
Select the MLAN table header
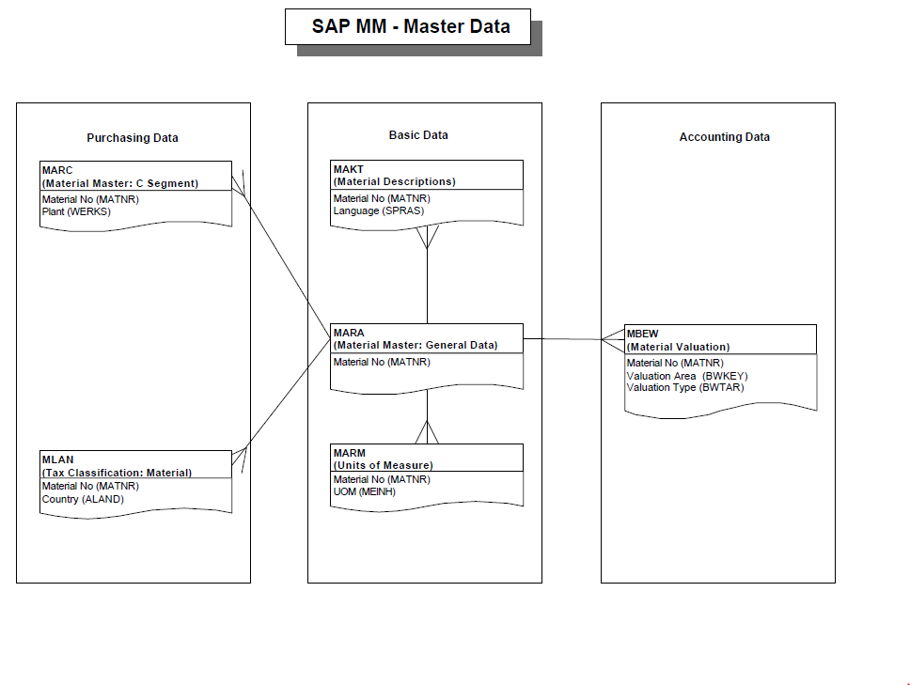pos(135,464)
